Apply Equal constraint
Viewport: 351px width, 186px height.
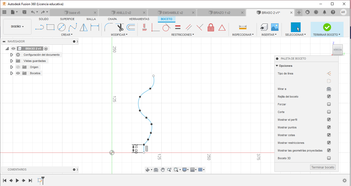[x=178, y=27]
